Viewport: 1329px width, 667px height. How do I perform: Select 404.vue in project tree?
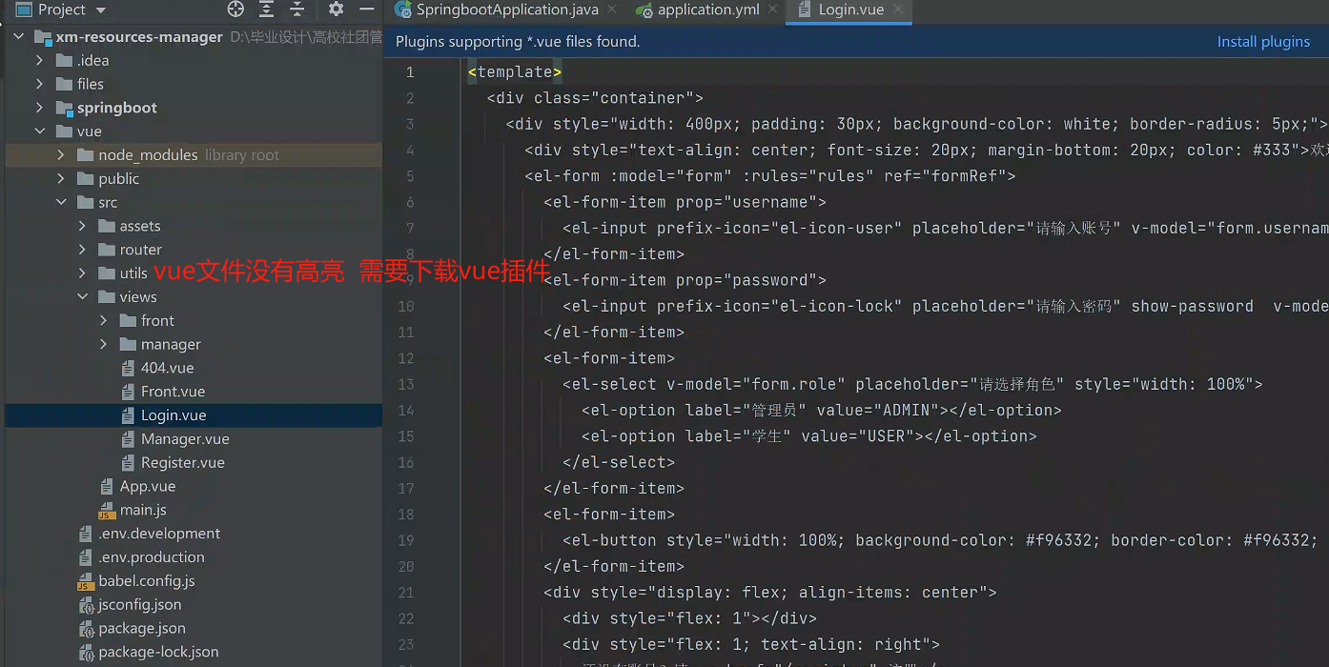click(x=167, y=368)
